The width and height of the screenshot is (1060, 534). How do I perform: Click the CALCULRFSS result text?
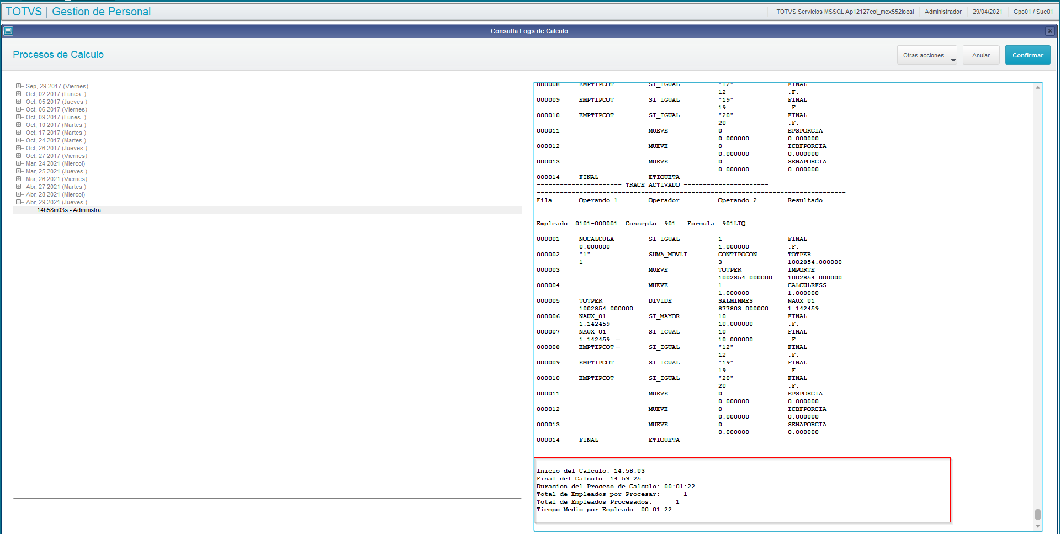click(x=807, y=285)
